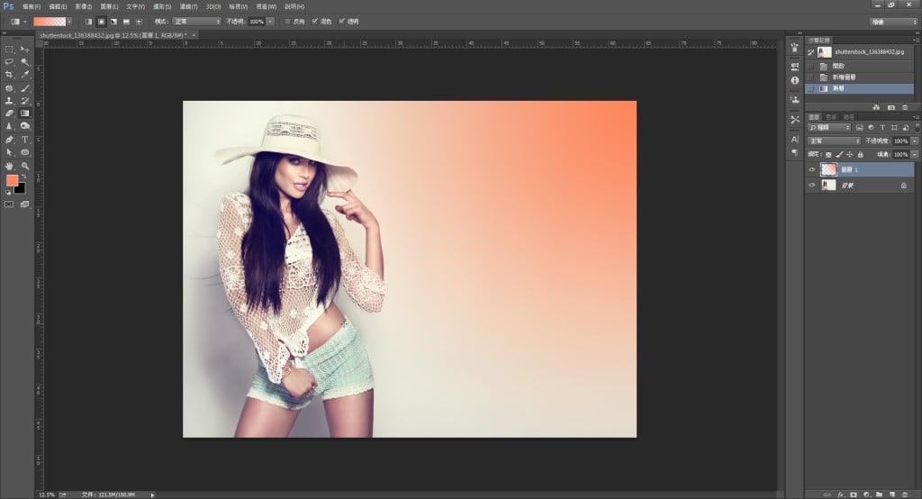Open the layer blend mode dropdown

(834, 141)
